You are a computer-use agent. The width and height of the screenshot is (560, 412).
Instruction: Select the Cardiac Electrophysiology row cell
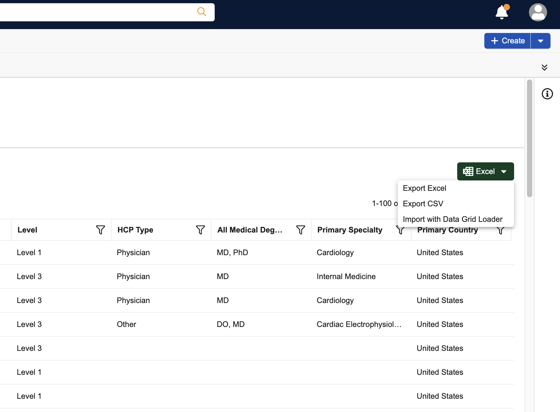pos(359,324)
